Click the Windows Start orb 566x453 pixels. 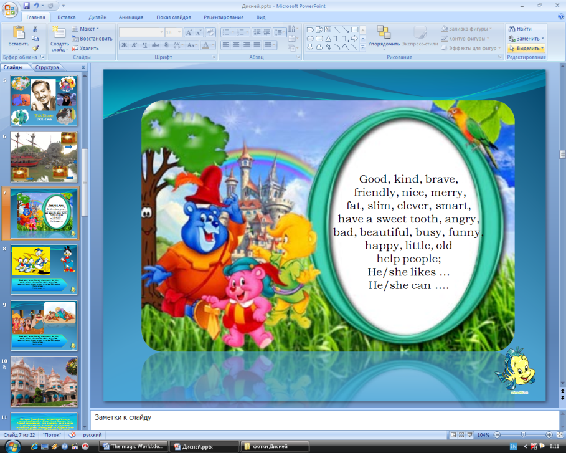point(12,446)
